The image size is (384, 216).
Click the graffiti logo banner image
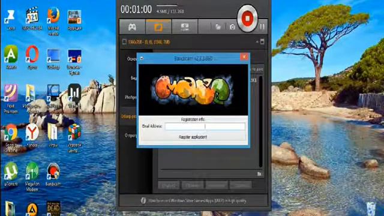click(x=193, y=89)
